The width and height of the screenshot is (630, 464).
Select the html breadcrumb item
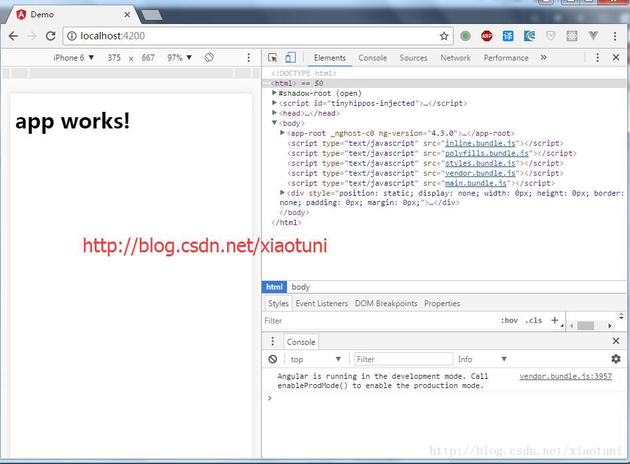click(274, 287)
